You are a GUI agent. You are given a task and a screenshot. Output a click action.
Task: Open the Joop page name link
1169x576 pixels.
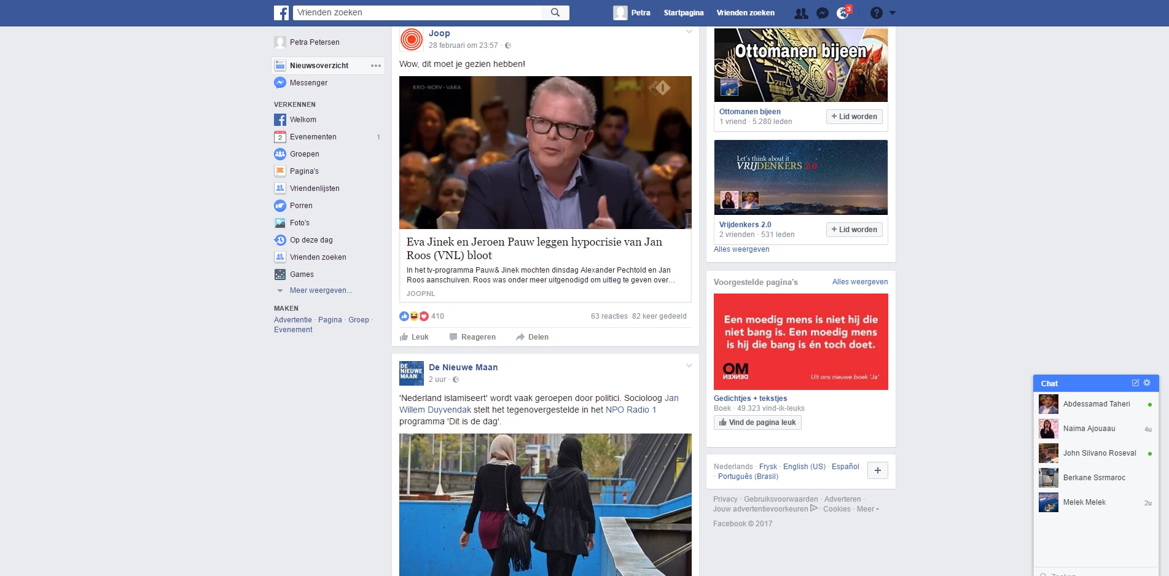[439, 33]
